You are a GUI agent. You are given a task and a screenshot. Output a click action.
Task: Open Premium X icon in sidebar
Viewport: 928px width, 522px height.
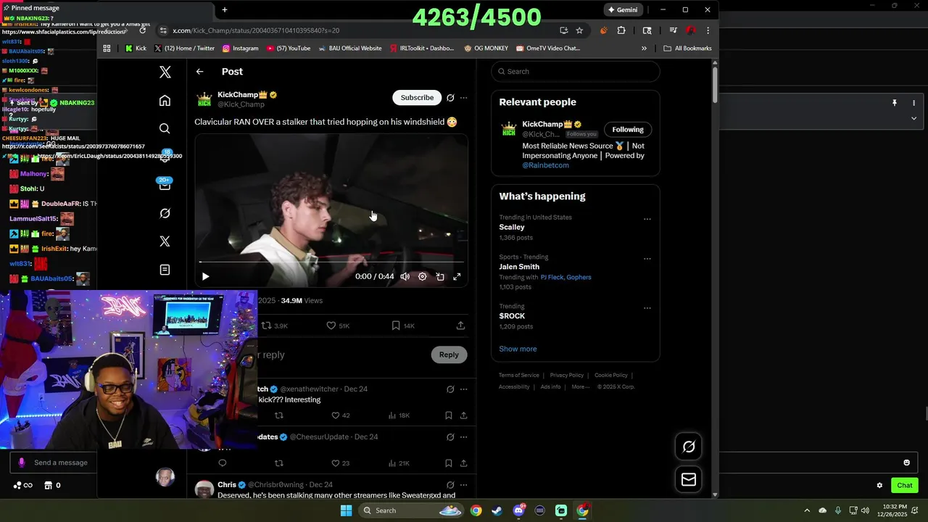coord(165,241)
